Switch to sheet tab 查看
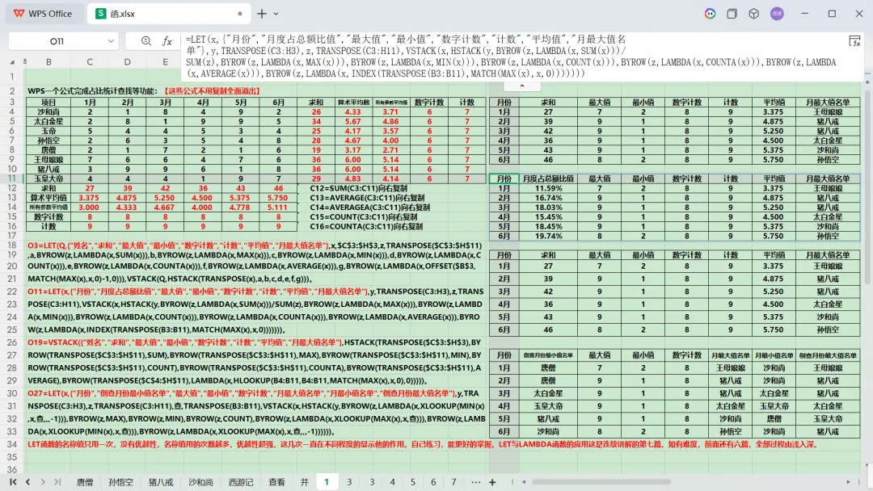 [x=276, y=482]
